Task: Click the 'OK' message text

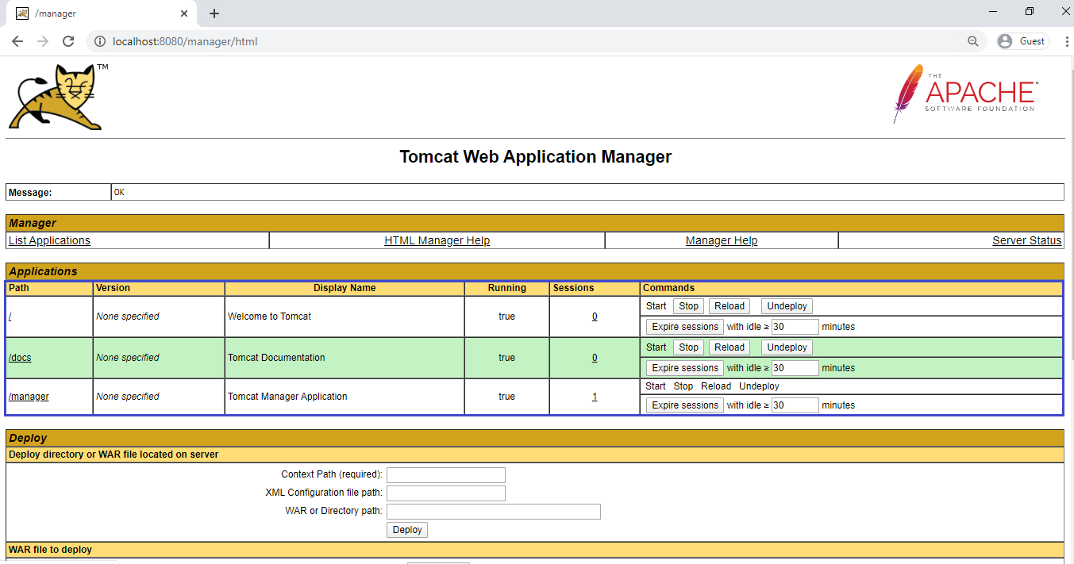Action: (x=119, y=192)
